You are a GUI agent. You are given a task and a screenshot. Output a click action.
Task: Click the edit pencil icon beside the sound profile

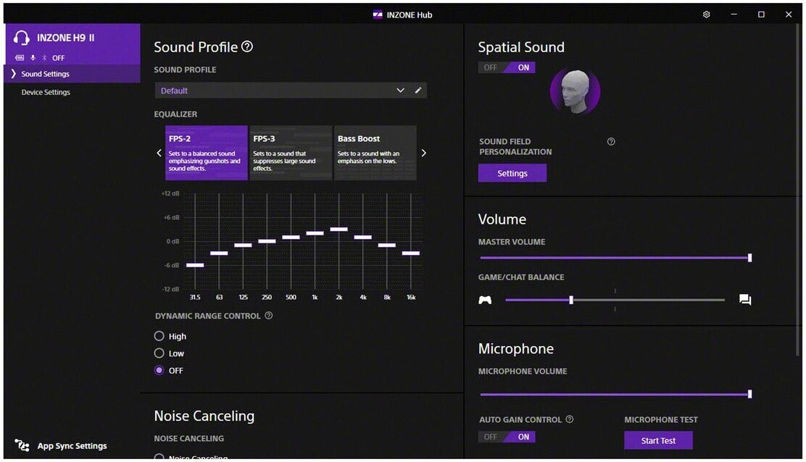click(418, 91)
